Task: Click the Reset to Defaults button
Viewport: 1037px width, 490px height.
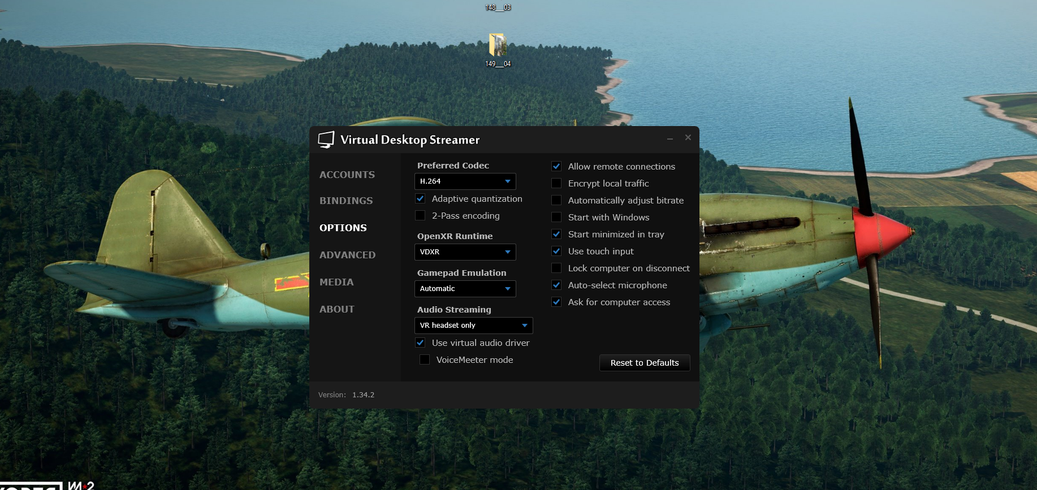Action: pos(645,363)
